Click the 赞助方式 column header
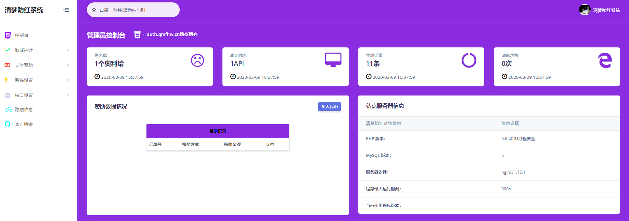Viewport: 629px width, 221px height. click(x=190, y=145)
